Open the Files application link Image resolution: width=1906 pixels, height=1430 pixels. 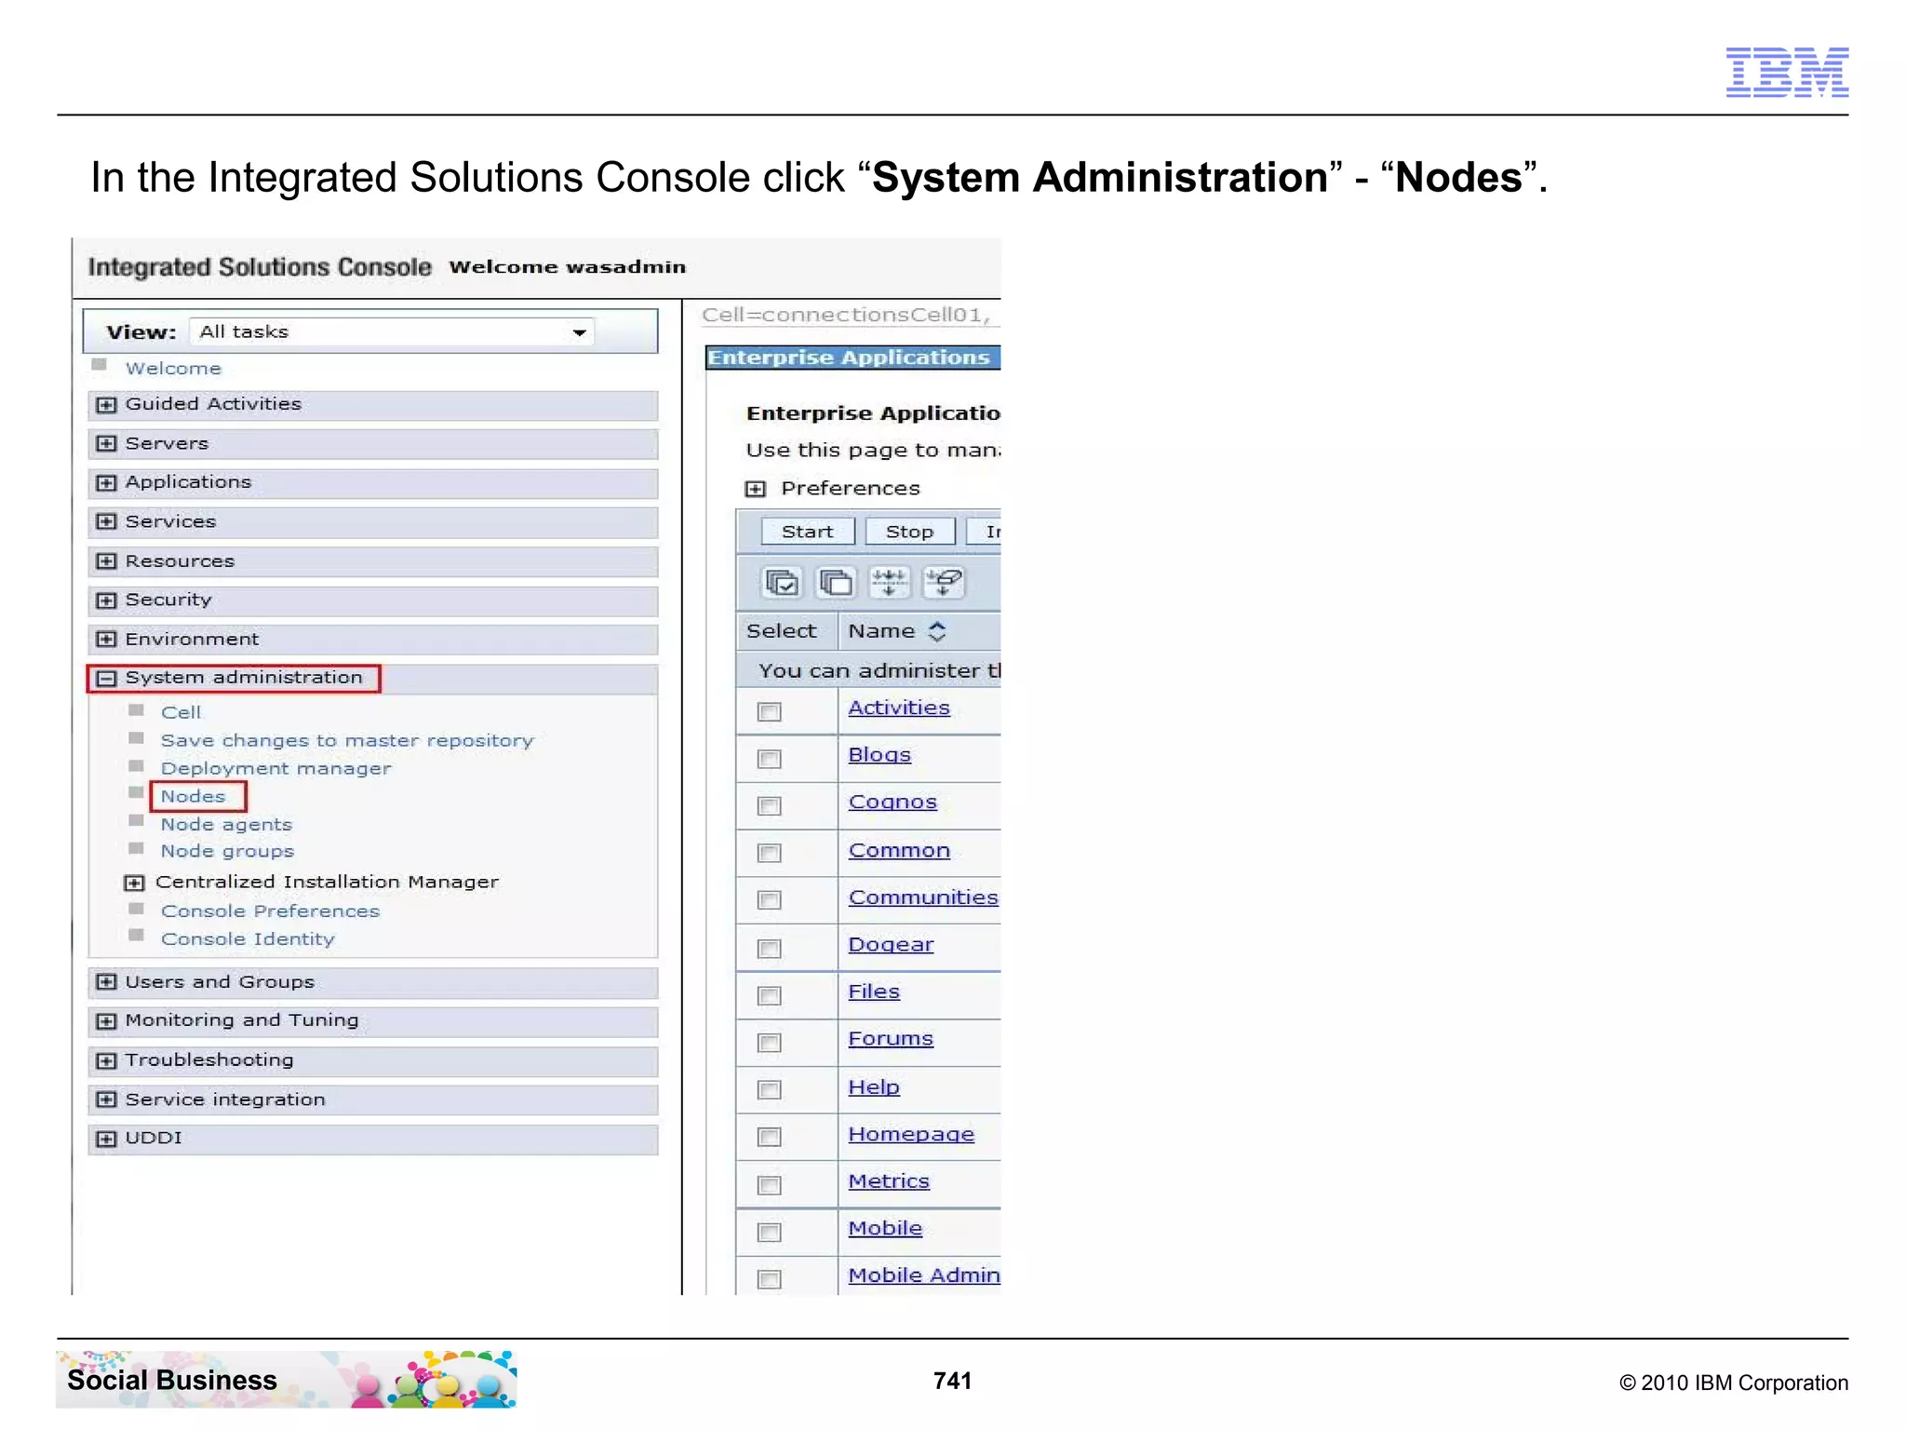874,992
